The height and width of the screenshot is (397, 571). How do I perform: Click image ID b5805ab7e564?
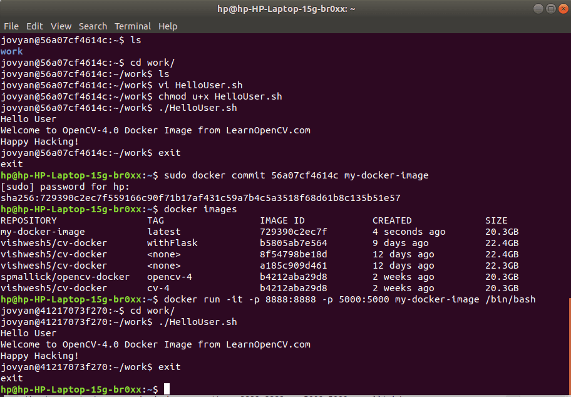(x=294, y=244)
